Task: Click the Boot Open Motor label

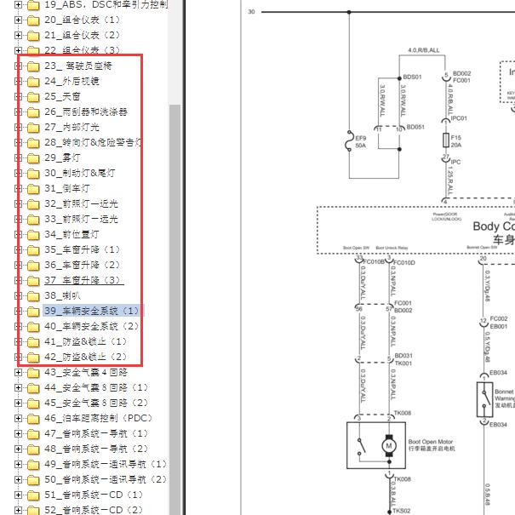Action: [x=432, y=445]
